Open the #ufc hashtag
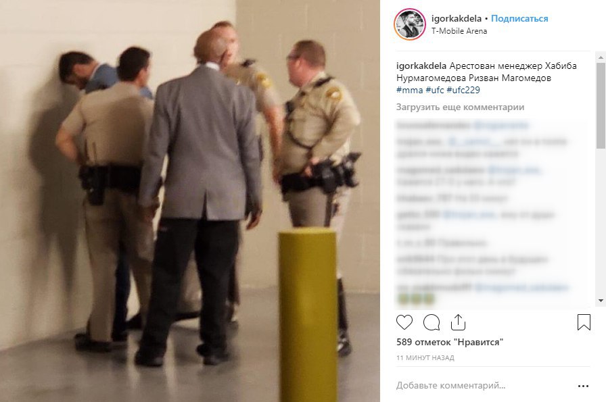The width and height of the screenshot is (606, 402). 434,90
